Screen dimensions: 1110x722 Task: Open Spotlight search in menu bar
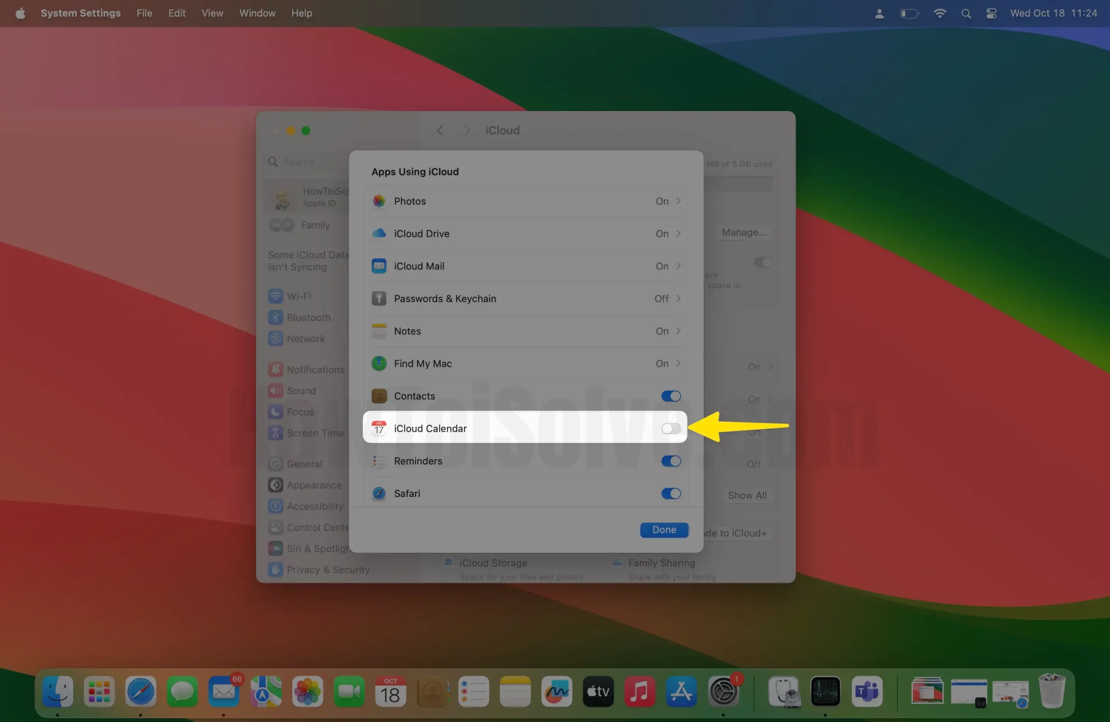[966, 13]
